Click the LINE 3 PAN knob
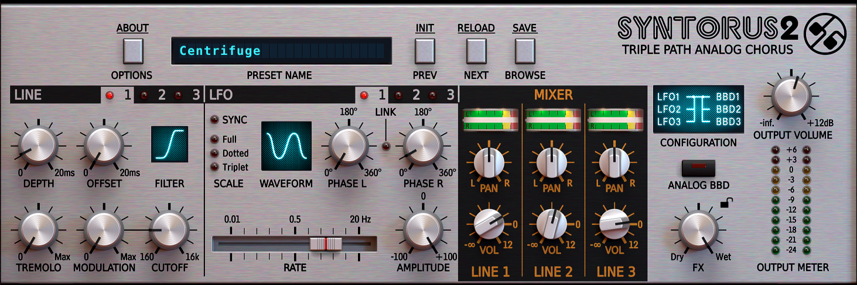Viewport: 857px width, 285px height. click(x=614, y=162)
